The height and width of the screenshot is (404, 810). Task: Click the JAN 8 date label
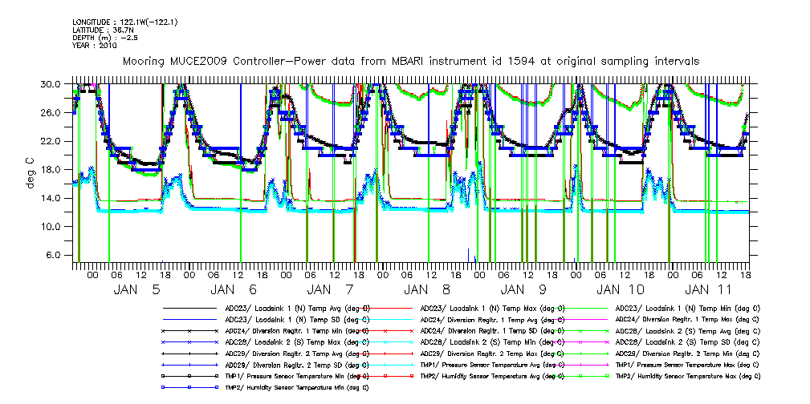point(427,289)
